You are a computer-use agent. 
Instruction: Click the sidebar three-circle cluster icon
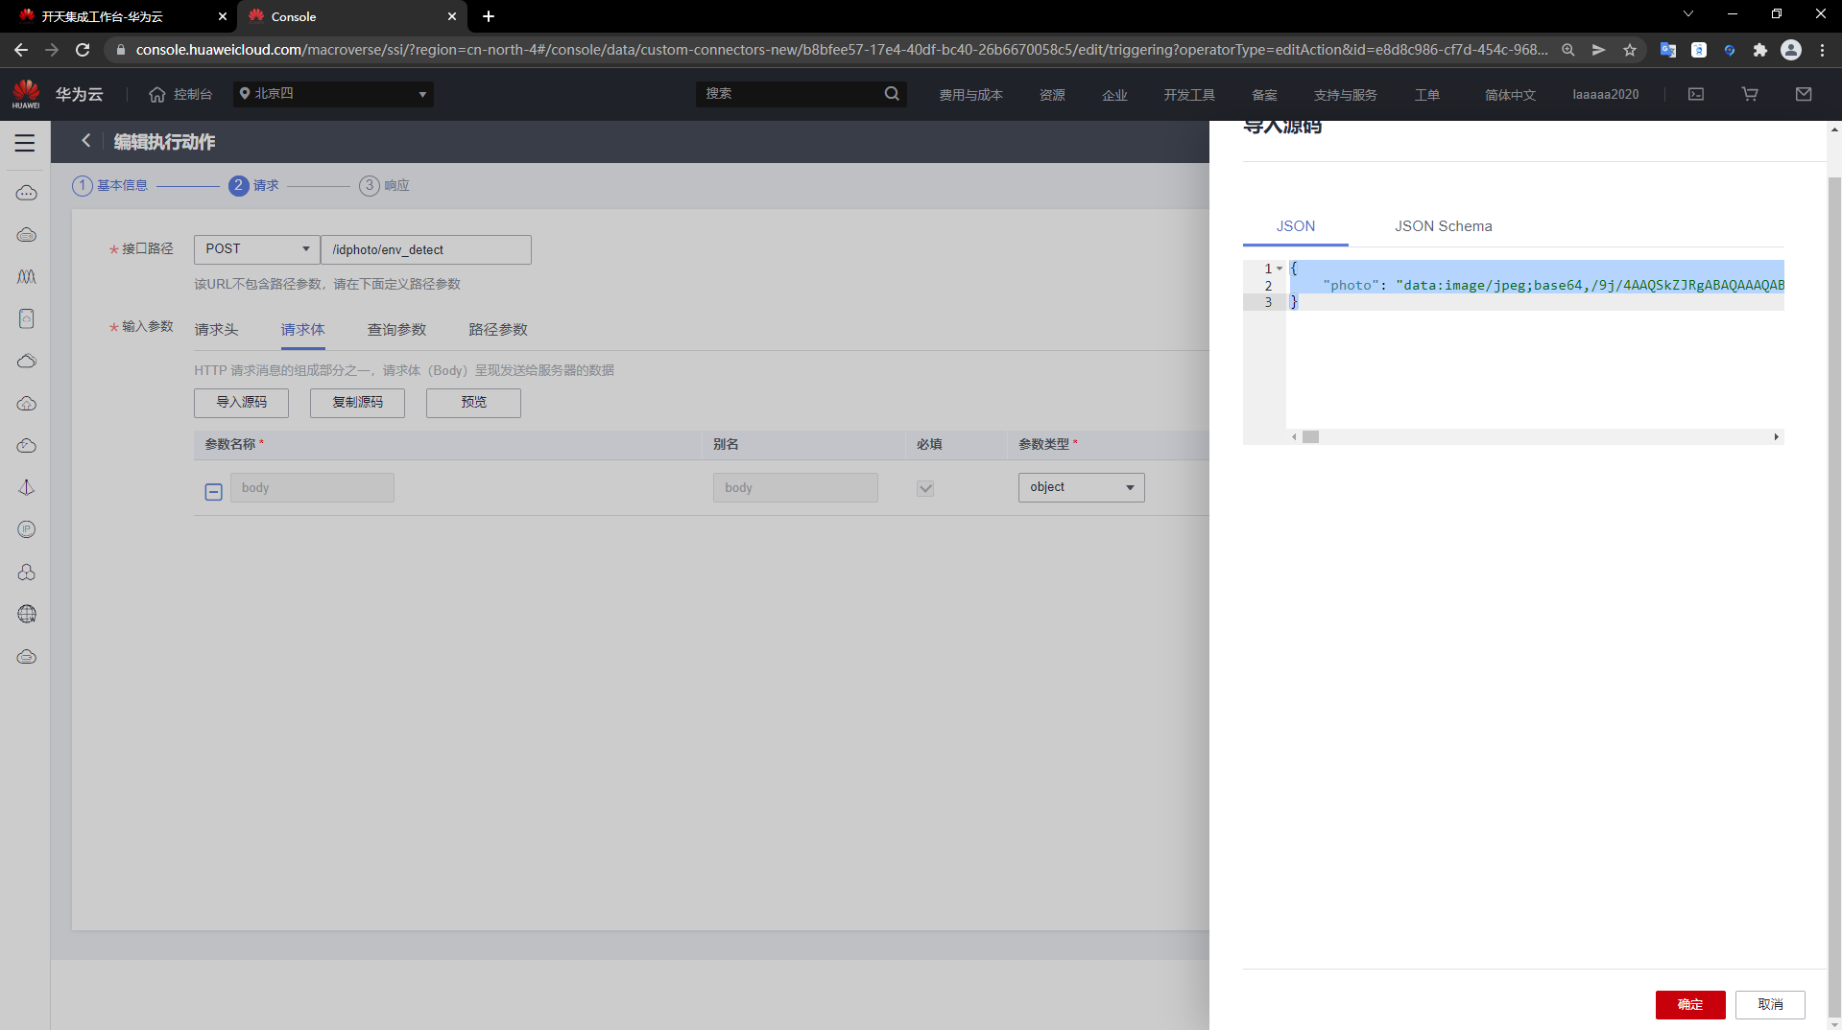27,572
